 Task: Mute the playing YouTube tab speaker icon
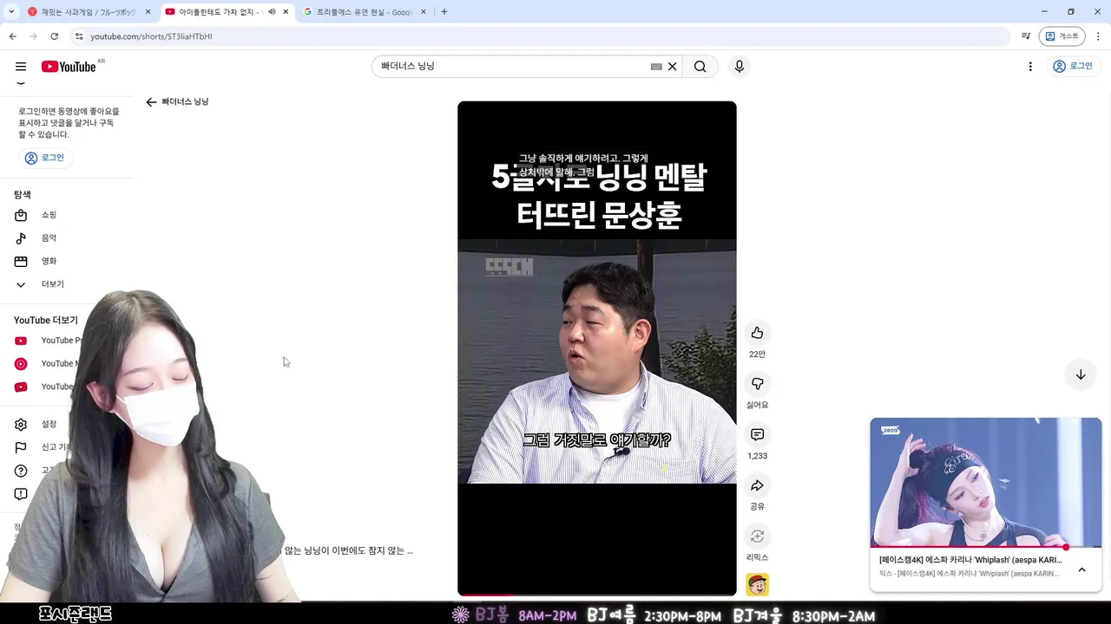click(x=272, y=12)
